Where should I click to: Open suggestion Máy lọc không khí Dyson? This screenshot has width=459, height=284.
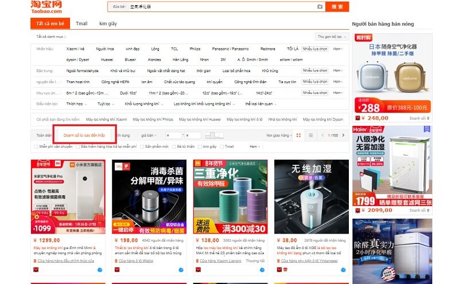[x=323, y=120]
